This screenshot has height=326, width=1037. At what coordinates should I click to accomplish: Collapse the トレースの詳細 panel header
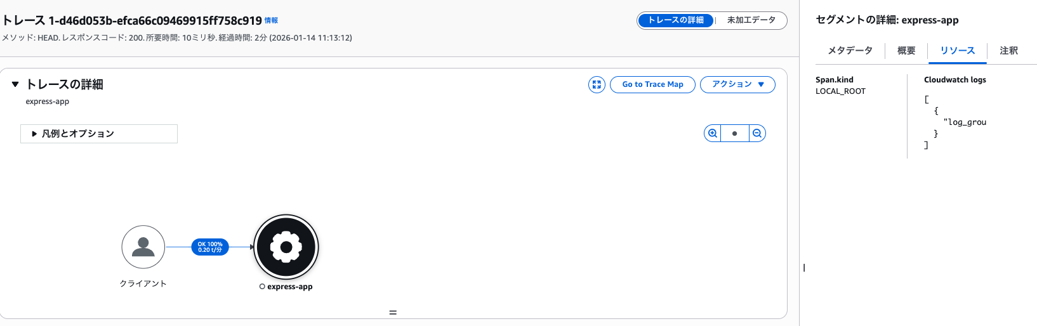15,84
